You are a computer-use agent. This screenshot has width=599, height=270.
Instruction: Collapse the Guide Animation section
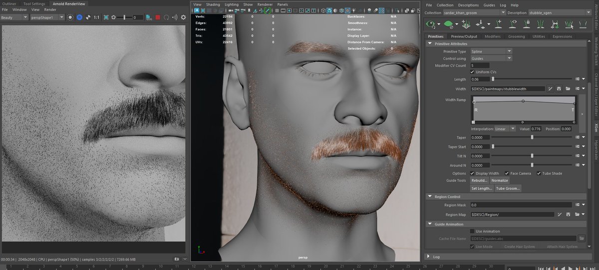click(430, 224)
